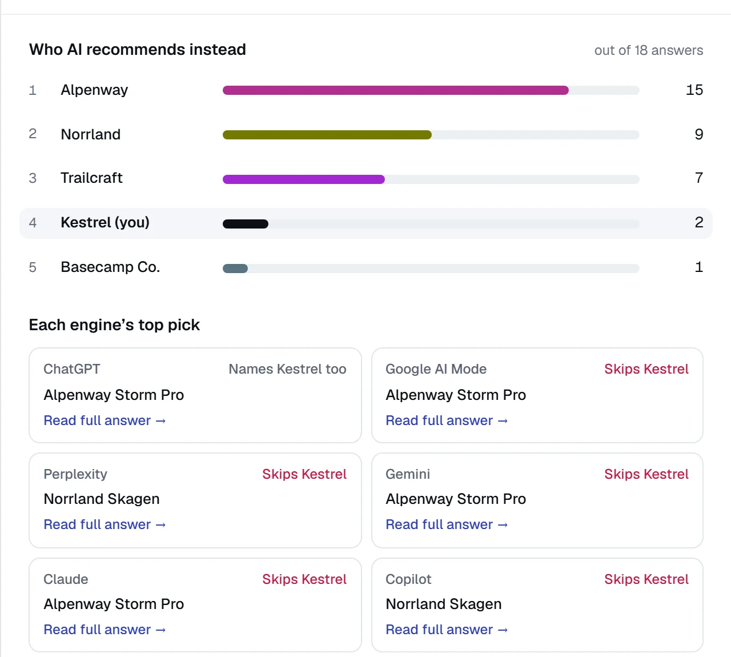Click 'Skips Kestrel' on the Claude card

(x=304, y=579)
